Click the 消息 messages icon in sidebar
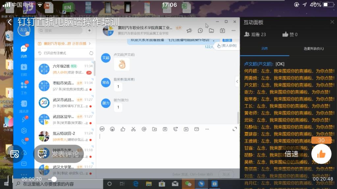Image resolution: width=337 pixels, height=189 pixels. pyautogui.click(x=24, y=49)
